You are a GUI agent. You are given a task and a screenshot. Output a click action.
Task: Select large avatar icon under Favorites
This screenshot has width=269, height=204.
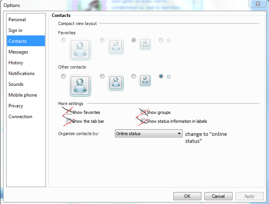[x=80, y=49]
